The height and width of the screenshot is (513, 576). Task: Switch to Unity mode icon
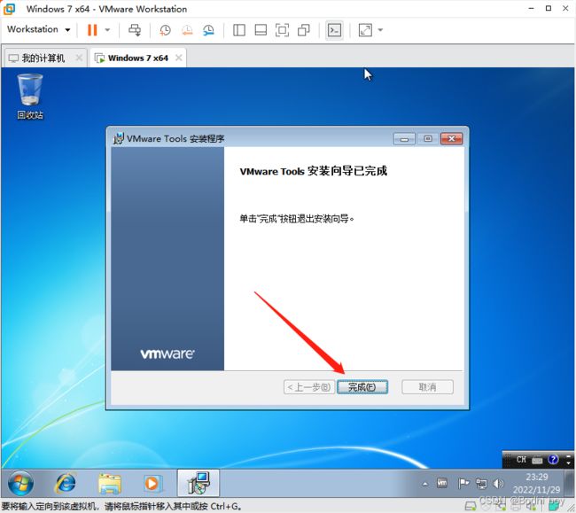coord(304,30)
